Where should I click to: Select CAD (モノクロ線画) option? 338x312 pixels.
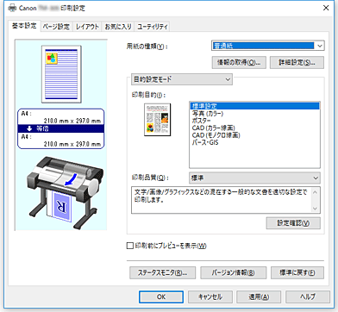coord(254,135)
